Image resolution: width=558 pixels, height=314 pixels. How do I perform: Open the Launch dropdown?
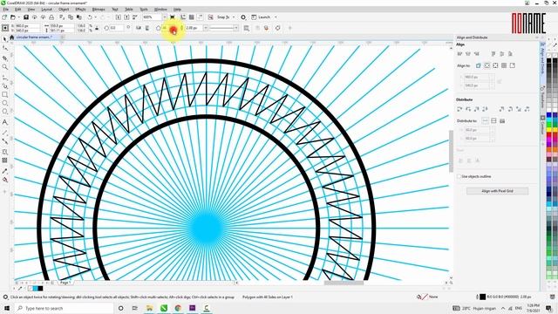[x=276, y=17]
